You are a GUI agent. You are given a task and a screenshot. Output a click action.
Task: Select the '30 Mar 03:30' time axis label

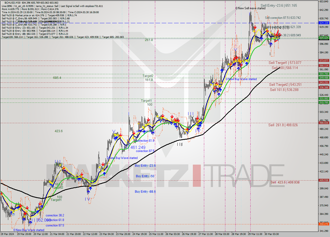(271, 234)
